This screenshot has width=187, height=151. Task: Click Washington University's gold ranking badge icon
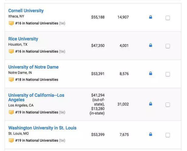click(11, 140)
